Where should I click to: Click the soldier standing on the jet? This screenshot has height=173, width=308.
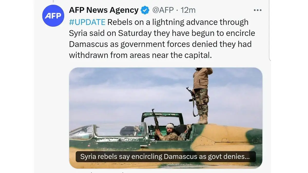point(202,95)
